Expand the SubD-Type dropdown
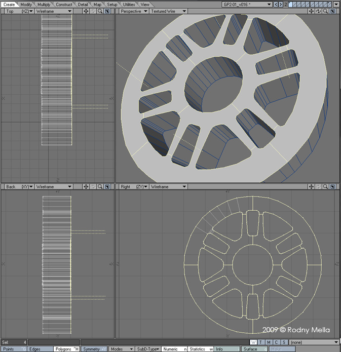Screen dimensions: 341x352 (x=148, y=349)
